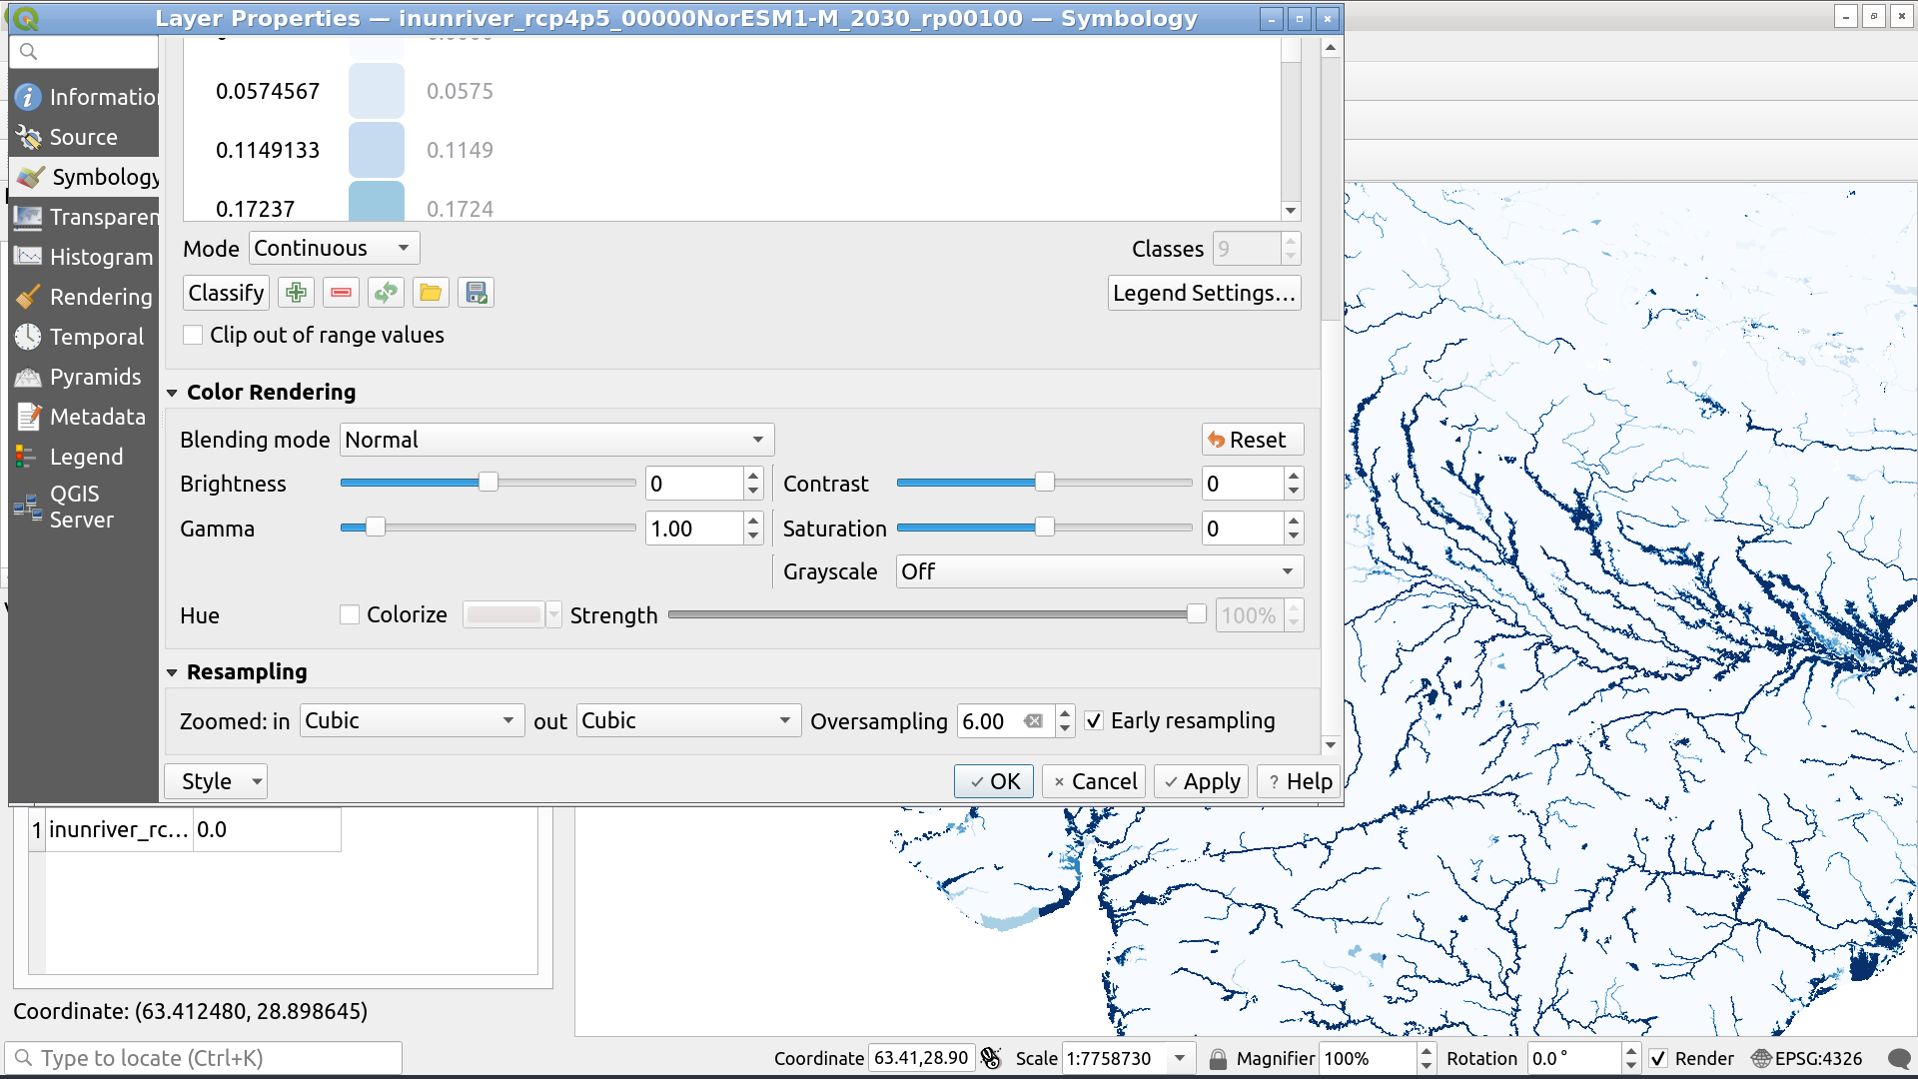This screenshot has width=1918, height=1079.
Task: Save the color map using the disk icon
Action: pyautogui.click(x=476, y=292)
